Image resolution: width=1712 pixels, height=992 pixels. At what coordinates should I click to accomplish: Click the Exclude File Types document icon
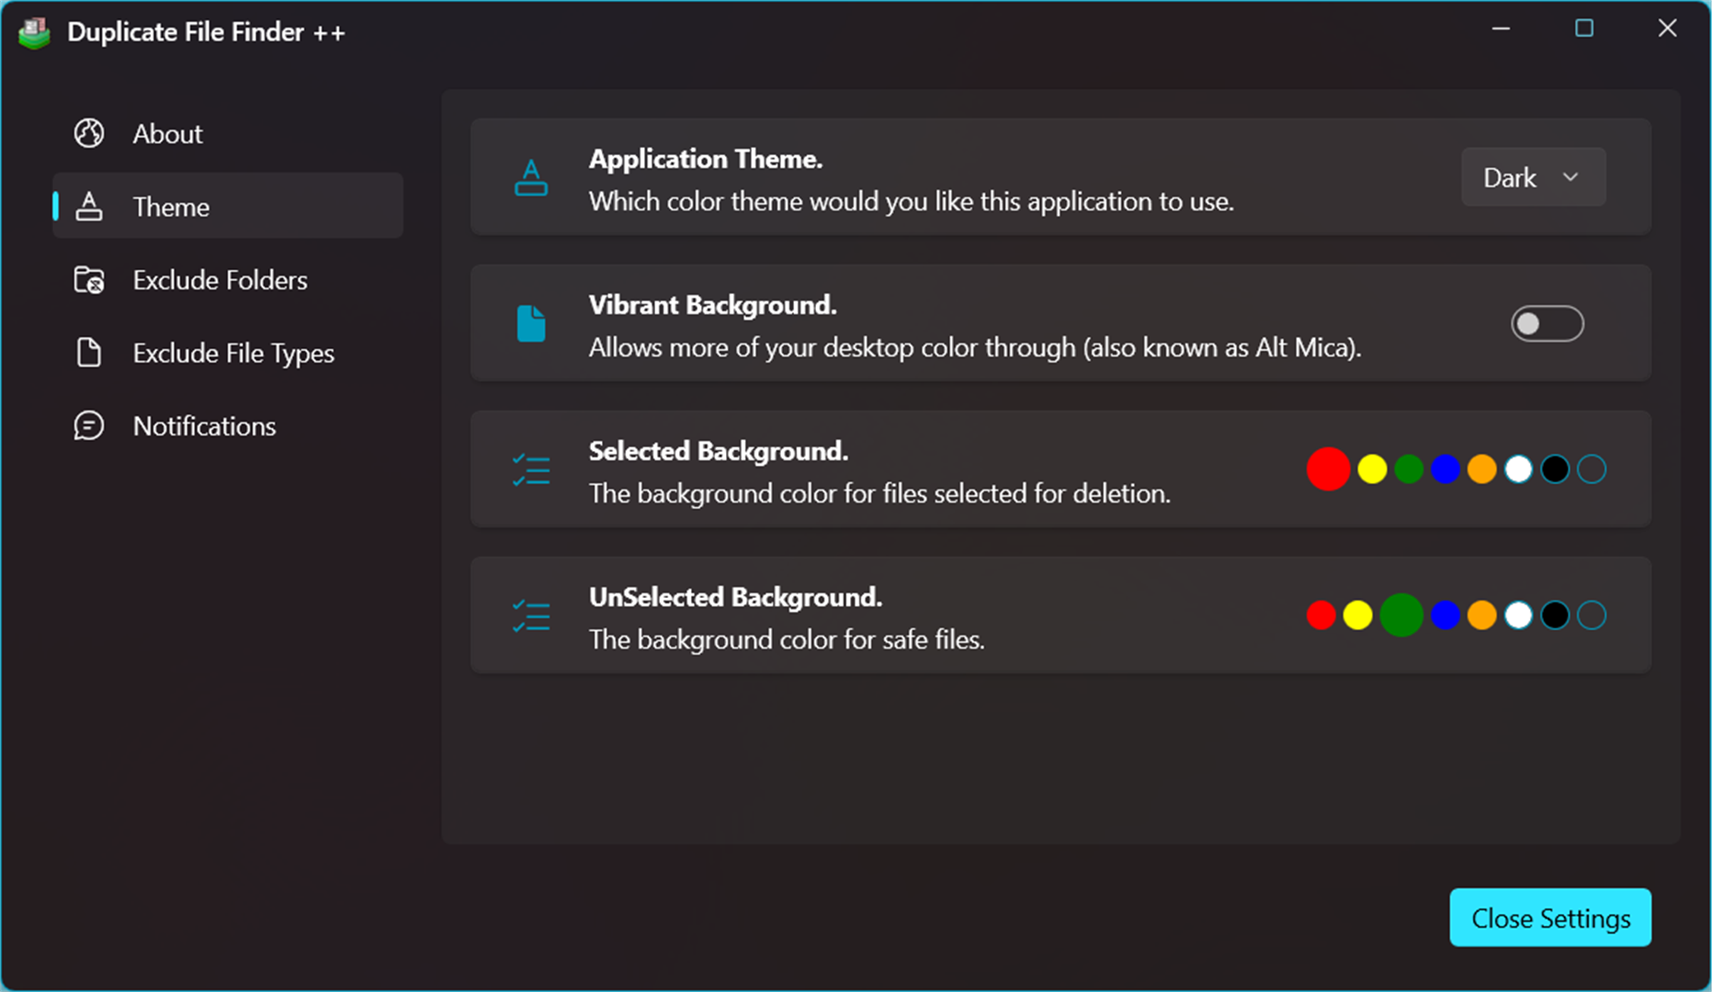[89, 353]
